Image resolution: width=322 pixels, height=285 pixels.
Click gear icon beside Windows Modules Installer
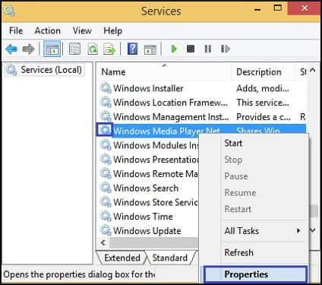coord(106,145)
